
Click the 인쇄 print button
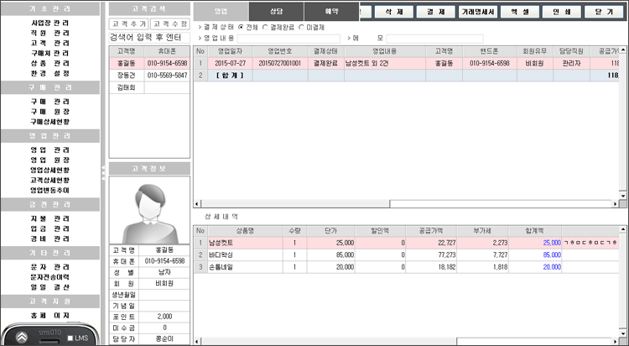click(561, 13)
